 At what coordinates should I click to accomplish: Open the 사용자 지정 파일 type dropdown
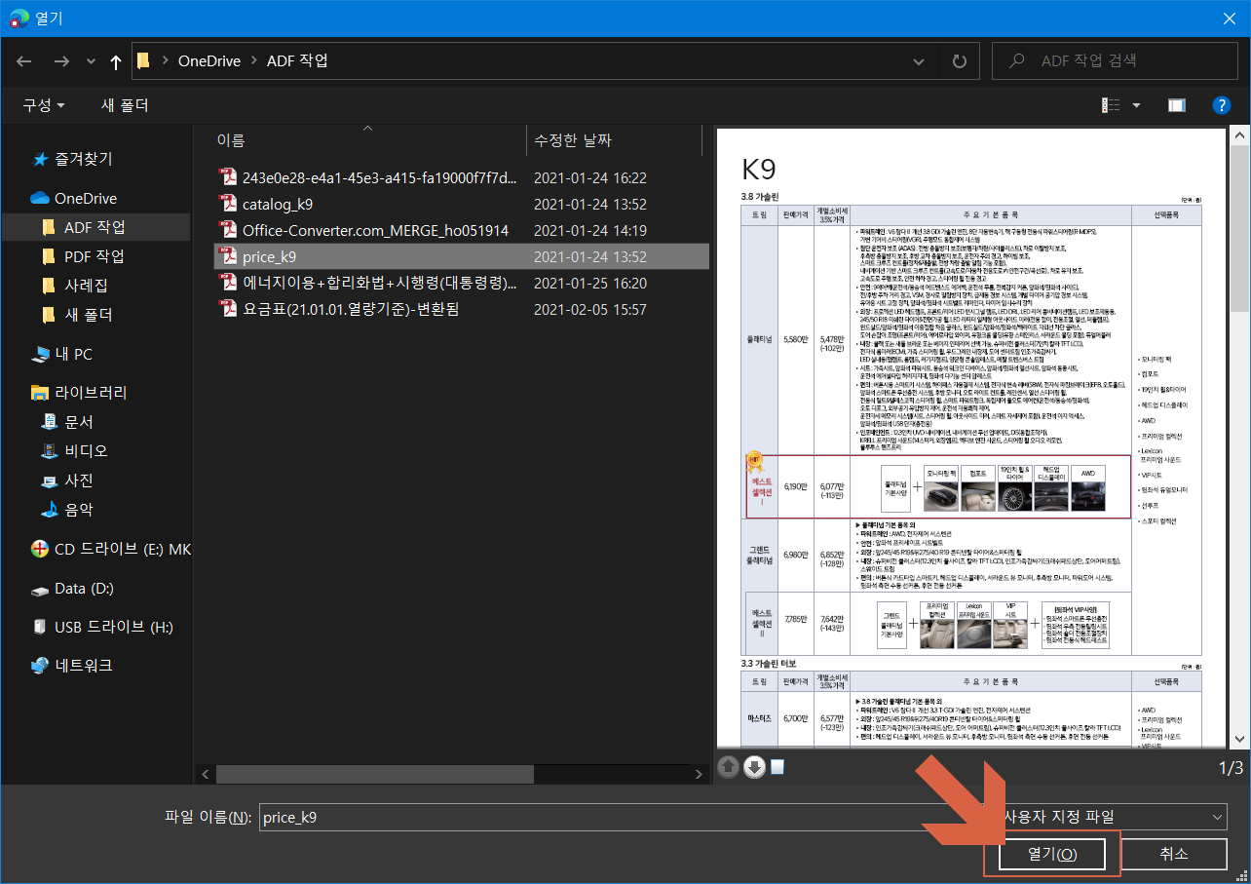(1114, 817)
